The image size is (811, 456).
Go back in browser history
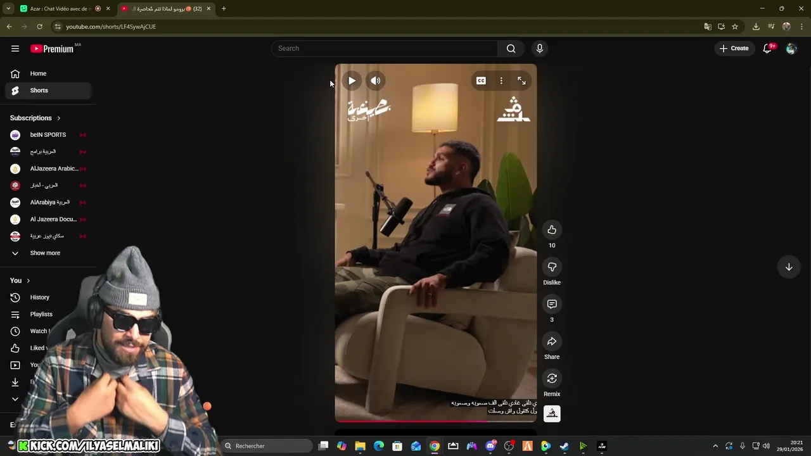click(9, 27)
